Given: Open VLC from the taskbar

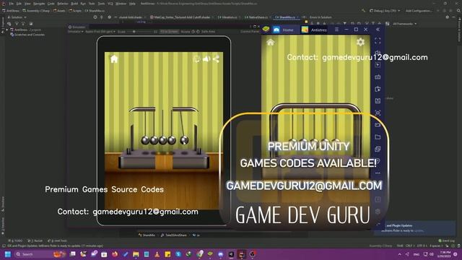Looking at the screenshot, I should click(x=157, y=254).
